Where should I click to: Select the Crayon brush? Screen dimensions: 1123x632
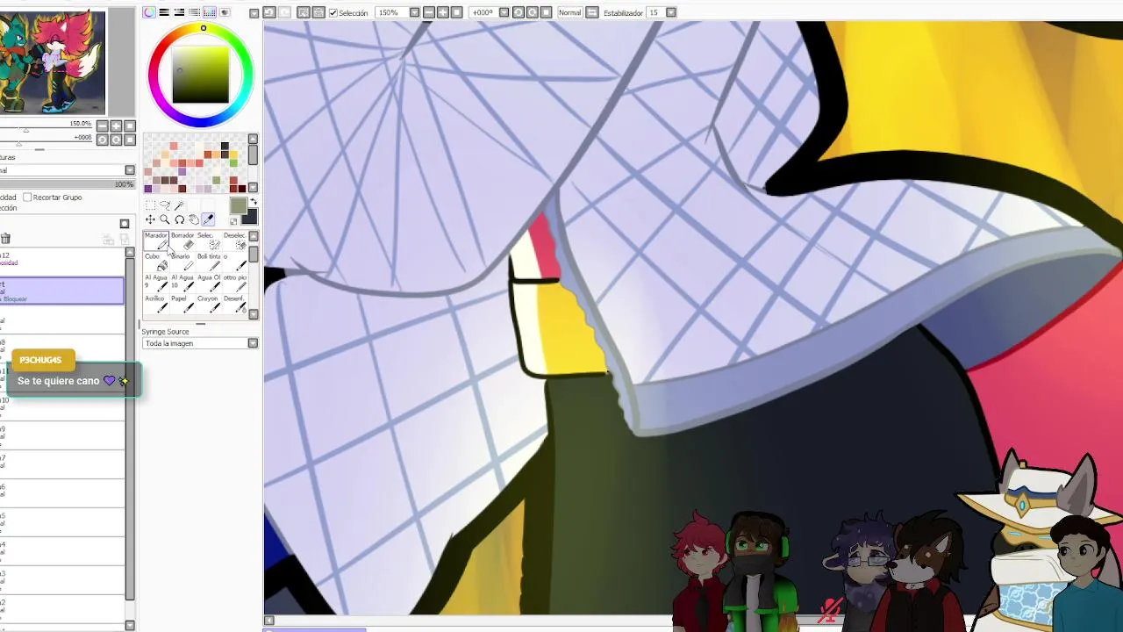click(x=209, y=305)
